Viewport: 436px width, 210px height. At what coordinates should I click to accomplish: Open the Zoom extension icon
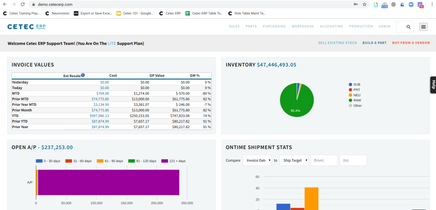411,5
